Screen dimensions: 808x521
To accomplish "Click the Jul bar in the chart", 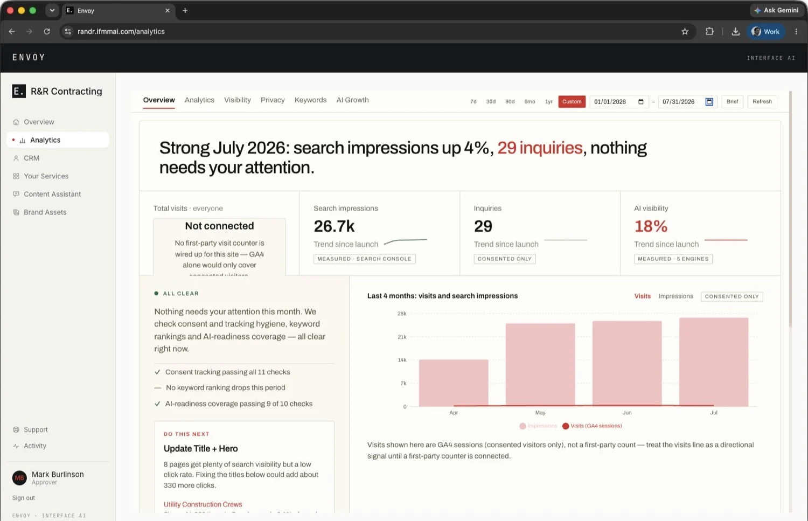I will tap(714, 362).
